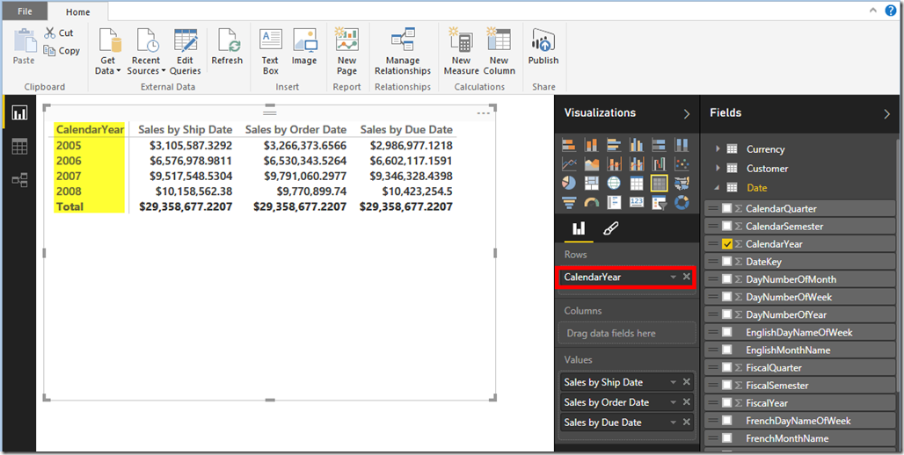Choose the clustered bar chart visualization
The image size is (904, 455).
click(x=614, y=145)
